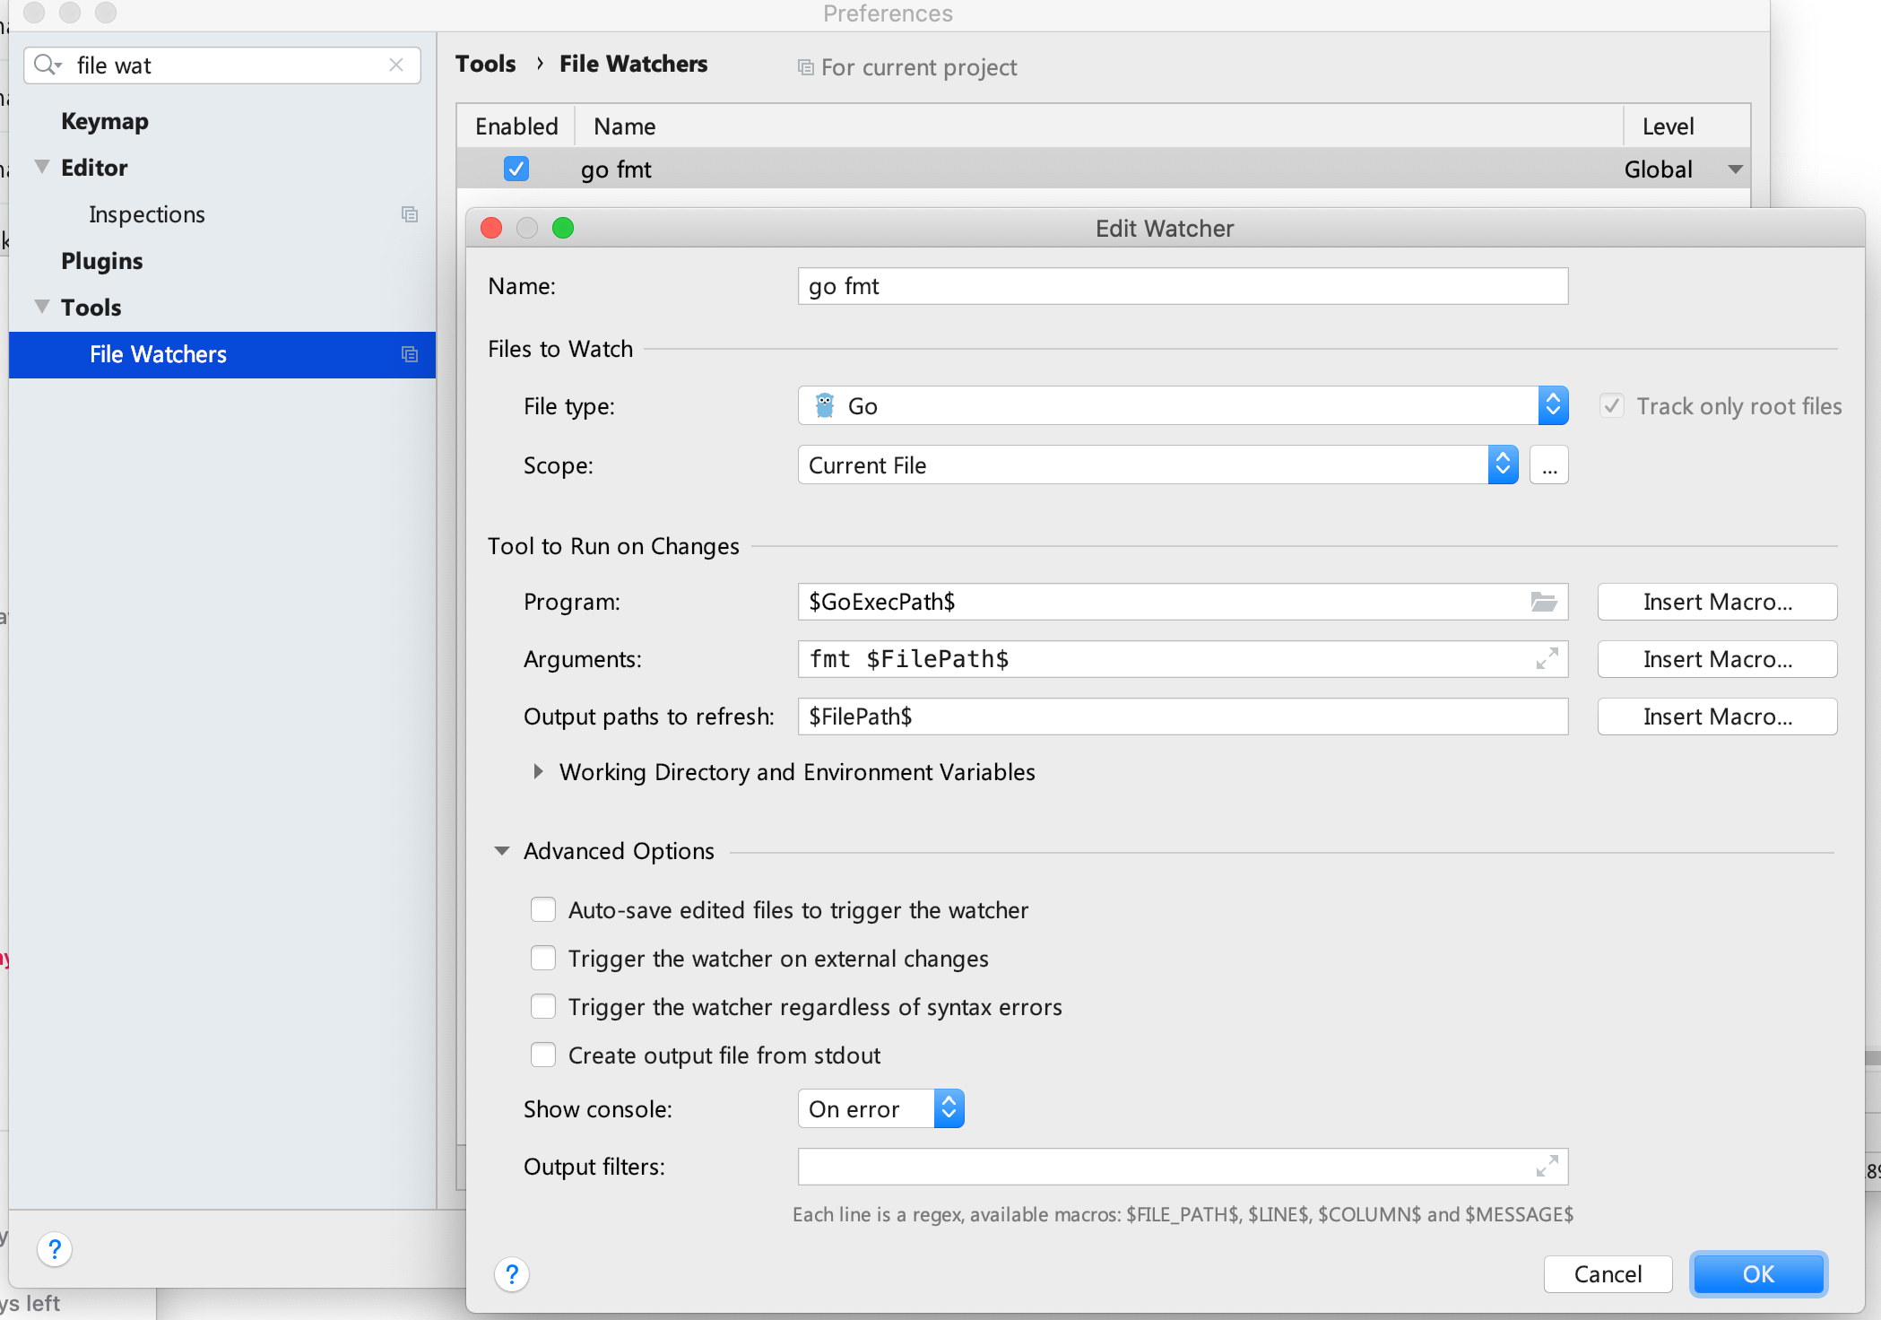This screenshot has height=1320, width=1881.
Task: Click the project-level icon beside File Watchers item
Action: click(410, 354)
